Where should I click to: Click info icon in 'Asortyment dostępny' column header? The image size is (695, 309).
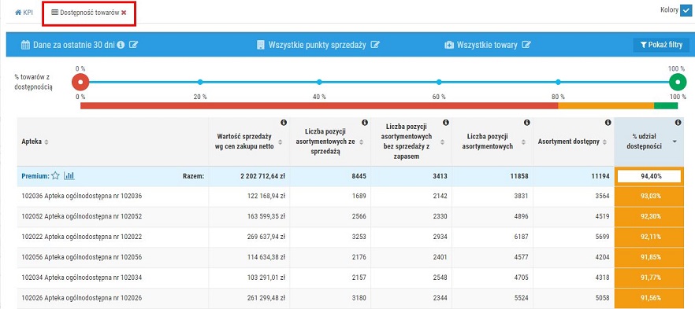click(x=608, y=123)
